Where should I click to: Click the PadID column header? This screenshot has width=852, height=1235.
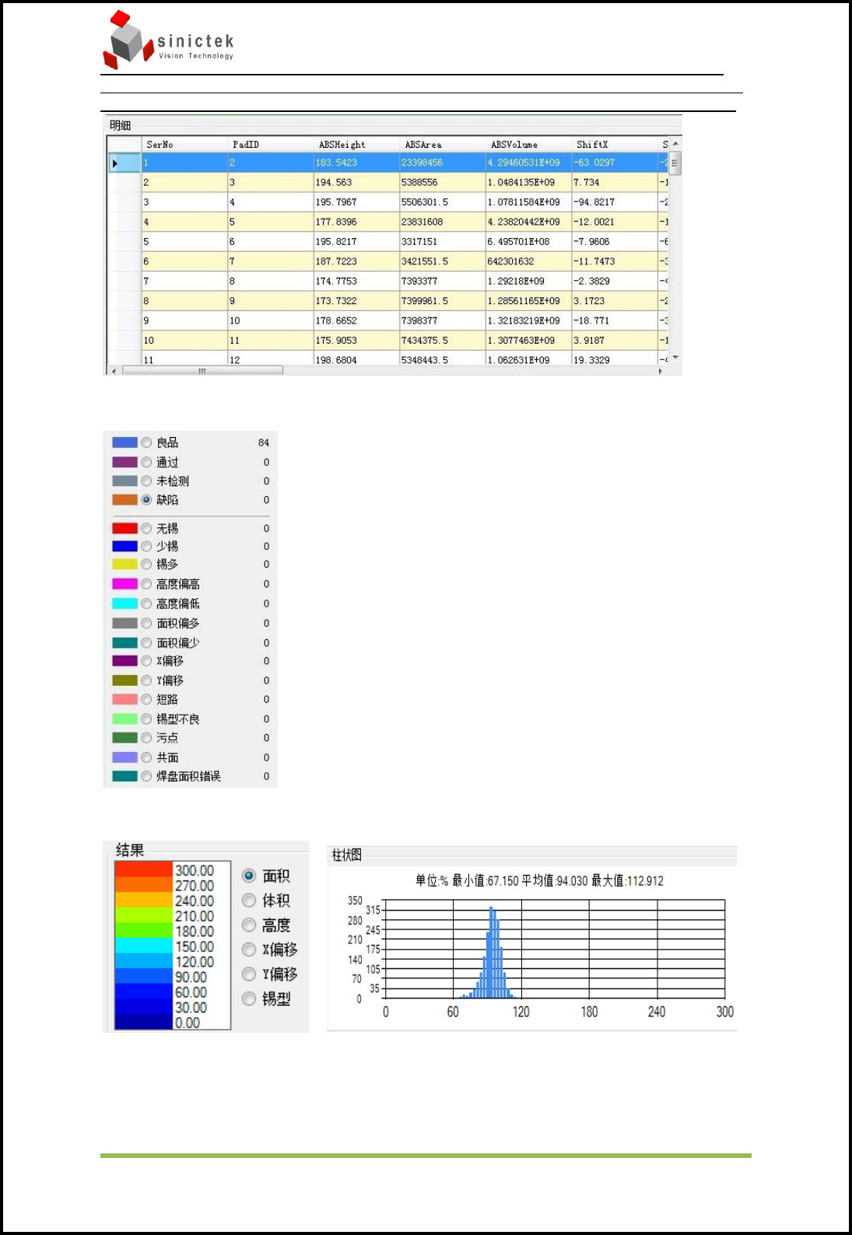click(x=271, y=144)
